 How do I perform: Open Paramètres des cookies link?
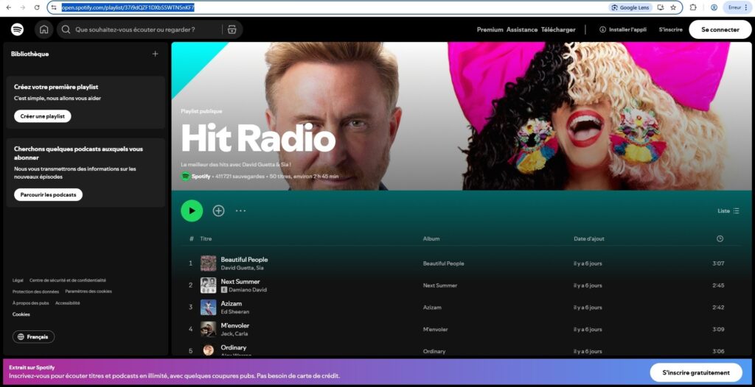pyautogui.click(x=88, y=291)
